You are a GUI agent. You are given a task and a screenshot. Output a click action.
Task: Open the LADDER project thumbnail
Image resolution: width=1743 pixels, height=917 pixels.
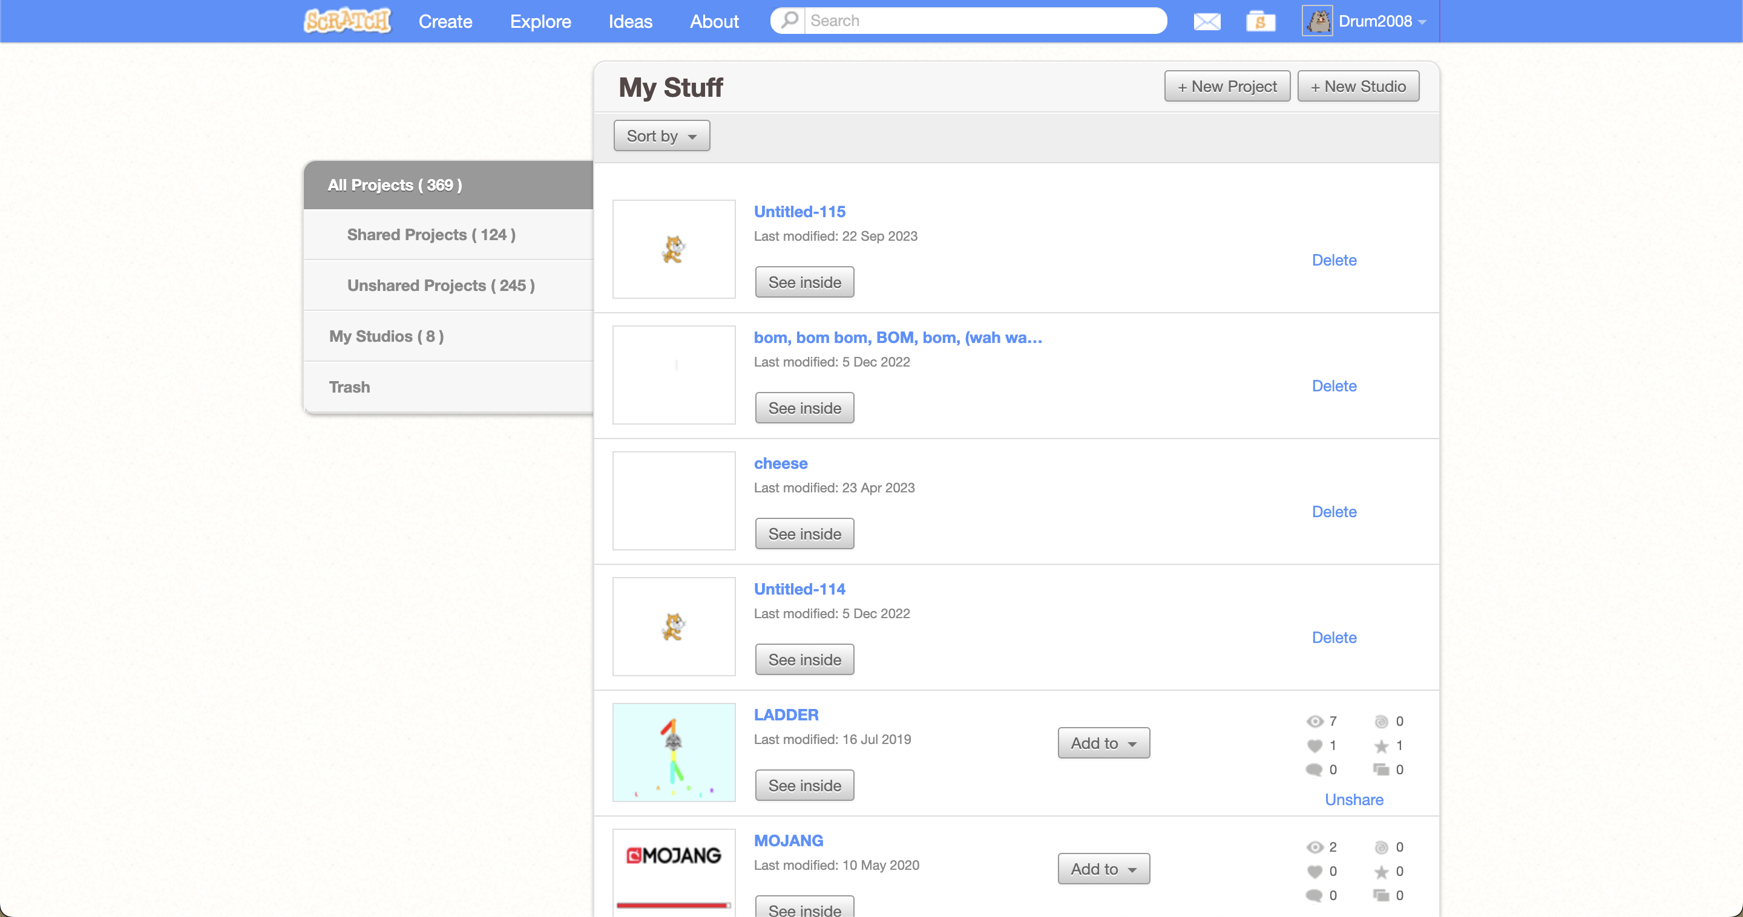pyautogui.click(x=673, y=752)
